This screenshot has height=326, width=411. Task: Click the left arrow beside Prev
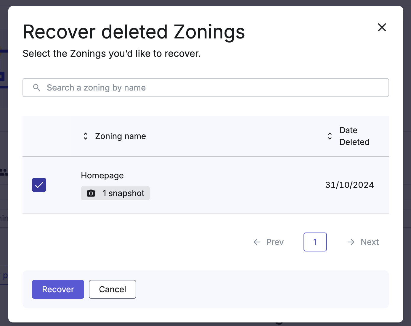point(257,242)
